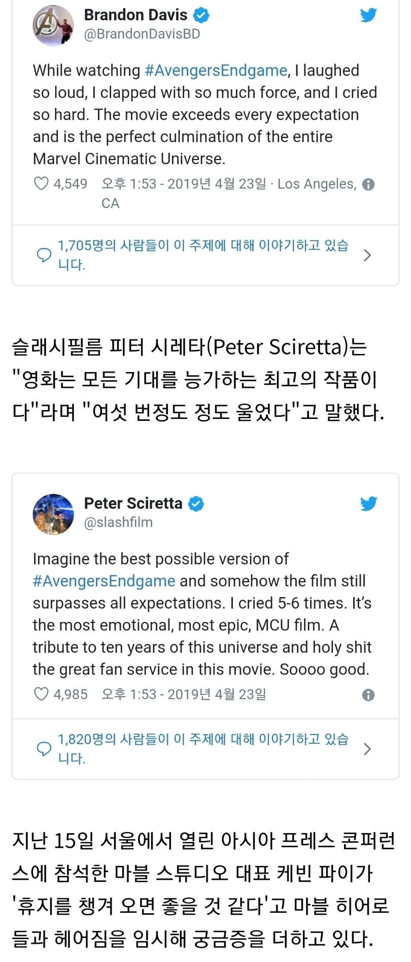Open info icon on Brandon Davis tweet
411x962 pixels.
[x=369, y=184]
